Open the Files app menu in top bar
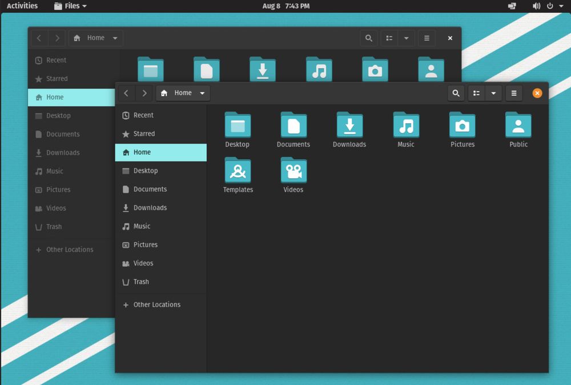This screenshot has height=385, width=571. (70, 6)
